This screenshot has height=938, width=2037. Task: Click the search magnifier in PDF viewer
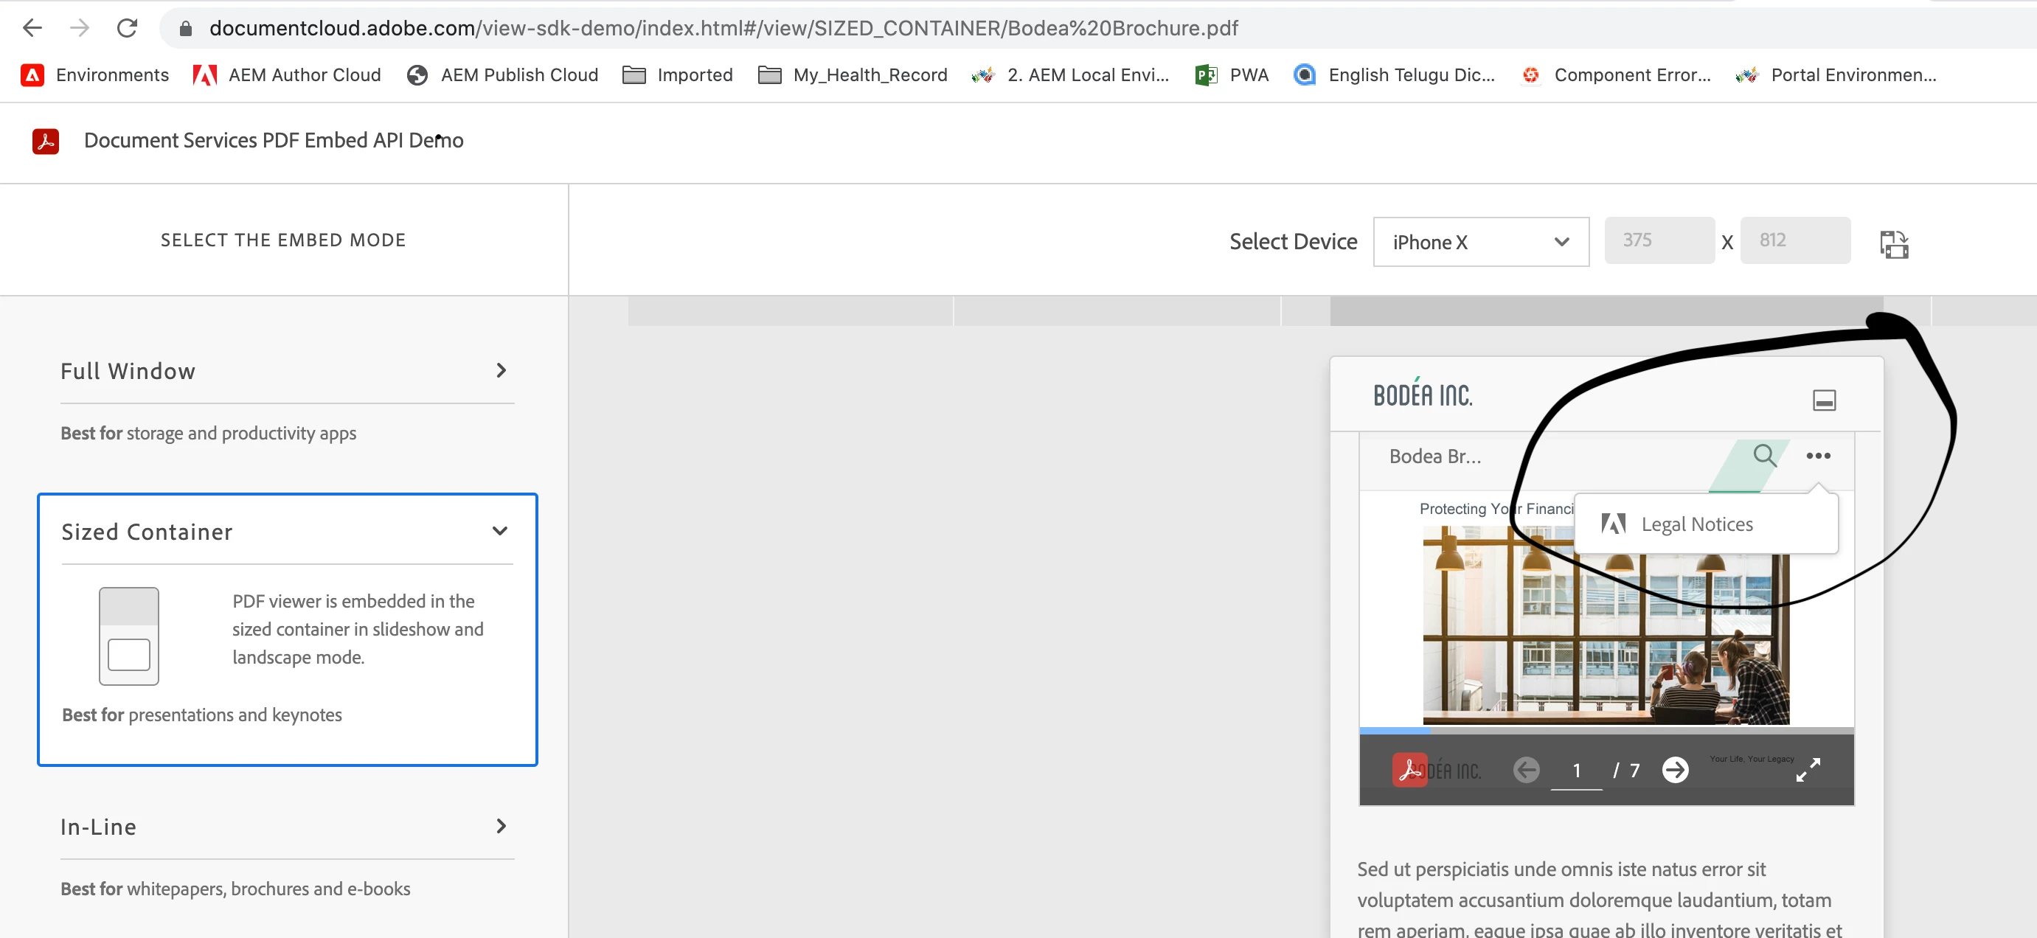[x=1763, y=455]
